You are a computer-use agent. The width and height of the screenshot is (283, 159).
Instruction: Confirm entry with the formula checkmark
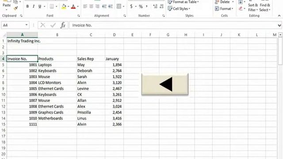tap(53, 25)
